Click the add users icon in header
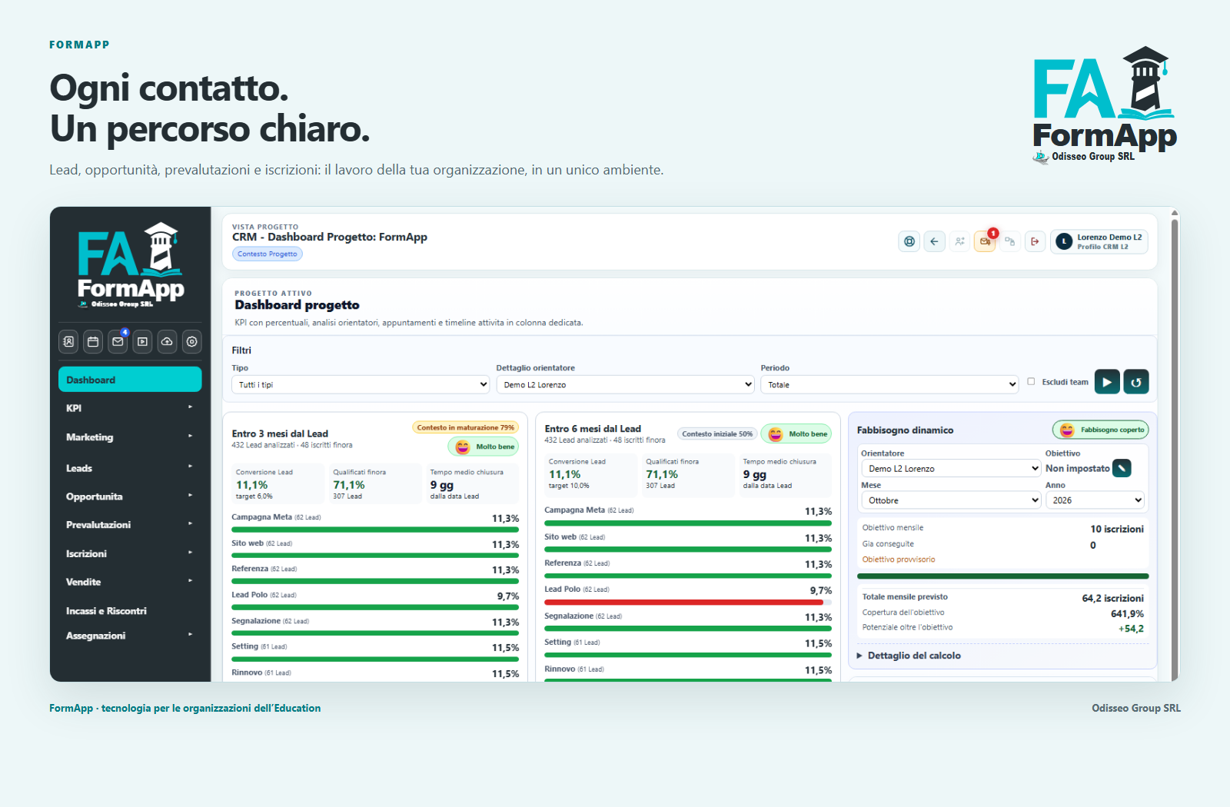Screen dimensions: 1230x807 click(x=959, y=241)
